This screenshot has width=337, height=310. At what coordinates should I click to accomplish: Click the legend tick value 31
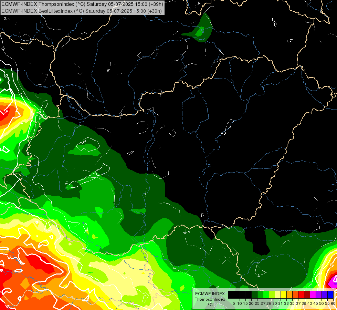281,303
